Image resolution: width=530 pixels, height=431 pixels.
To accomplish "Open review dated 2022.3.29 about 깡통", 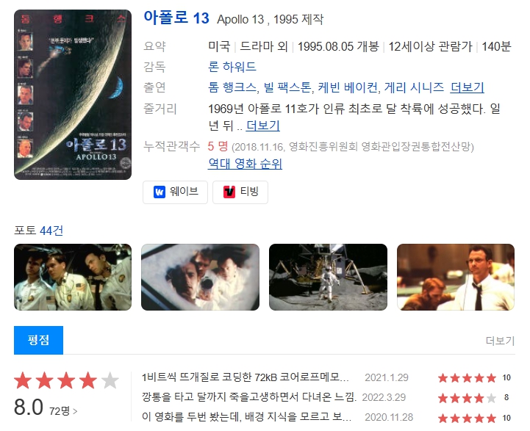I will 249,397.
